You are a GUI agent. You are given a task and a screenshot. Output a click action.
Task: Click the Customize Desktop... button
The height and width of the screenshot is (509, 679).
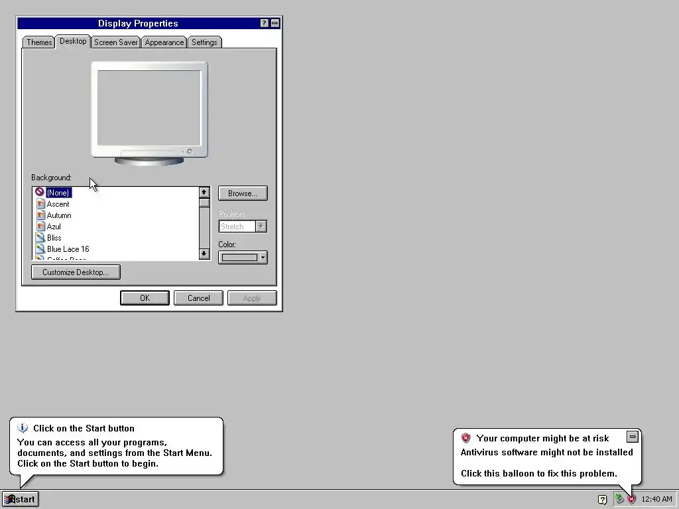76,272
